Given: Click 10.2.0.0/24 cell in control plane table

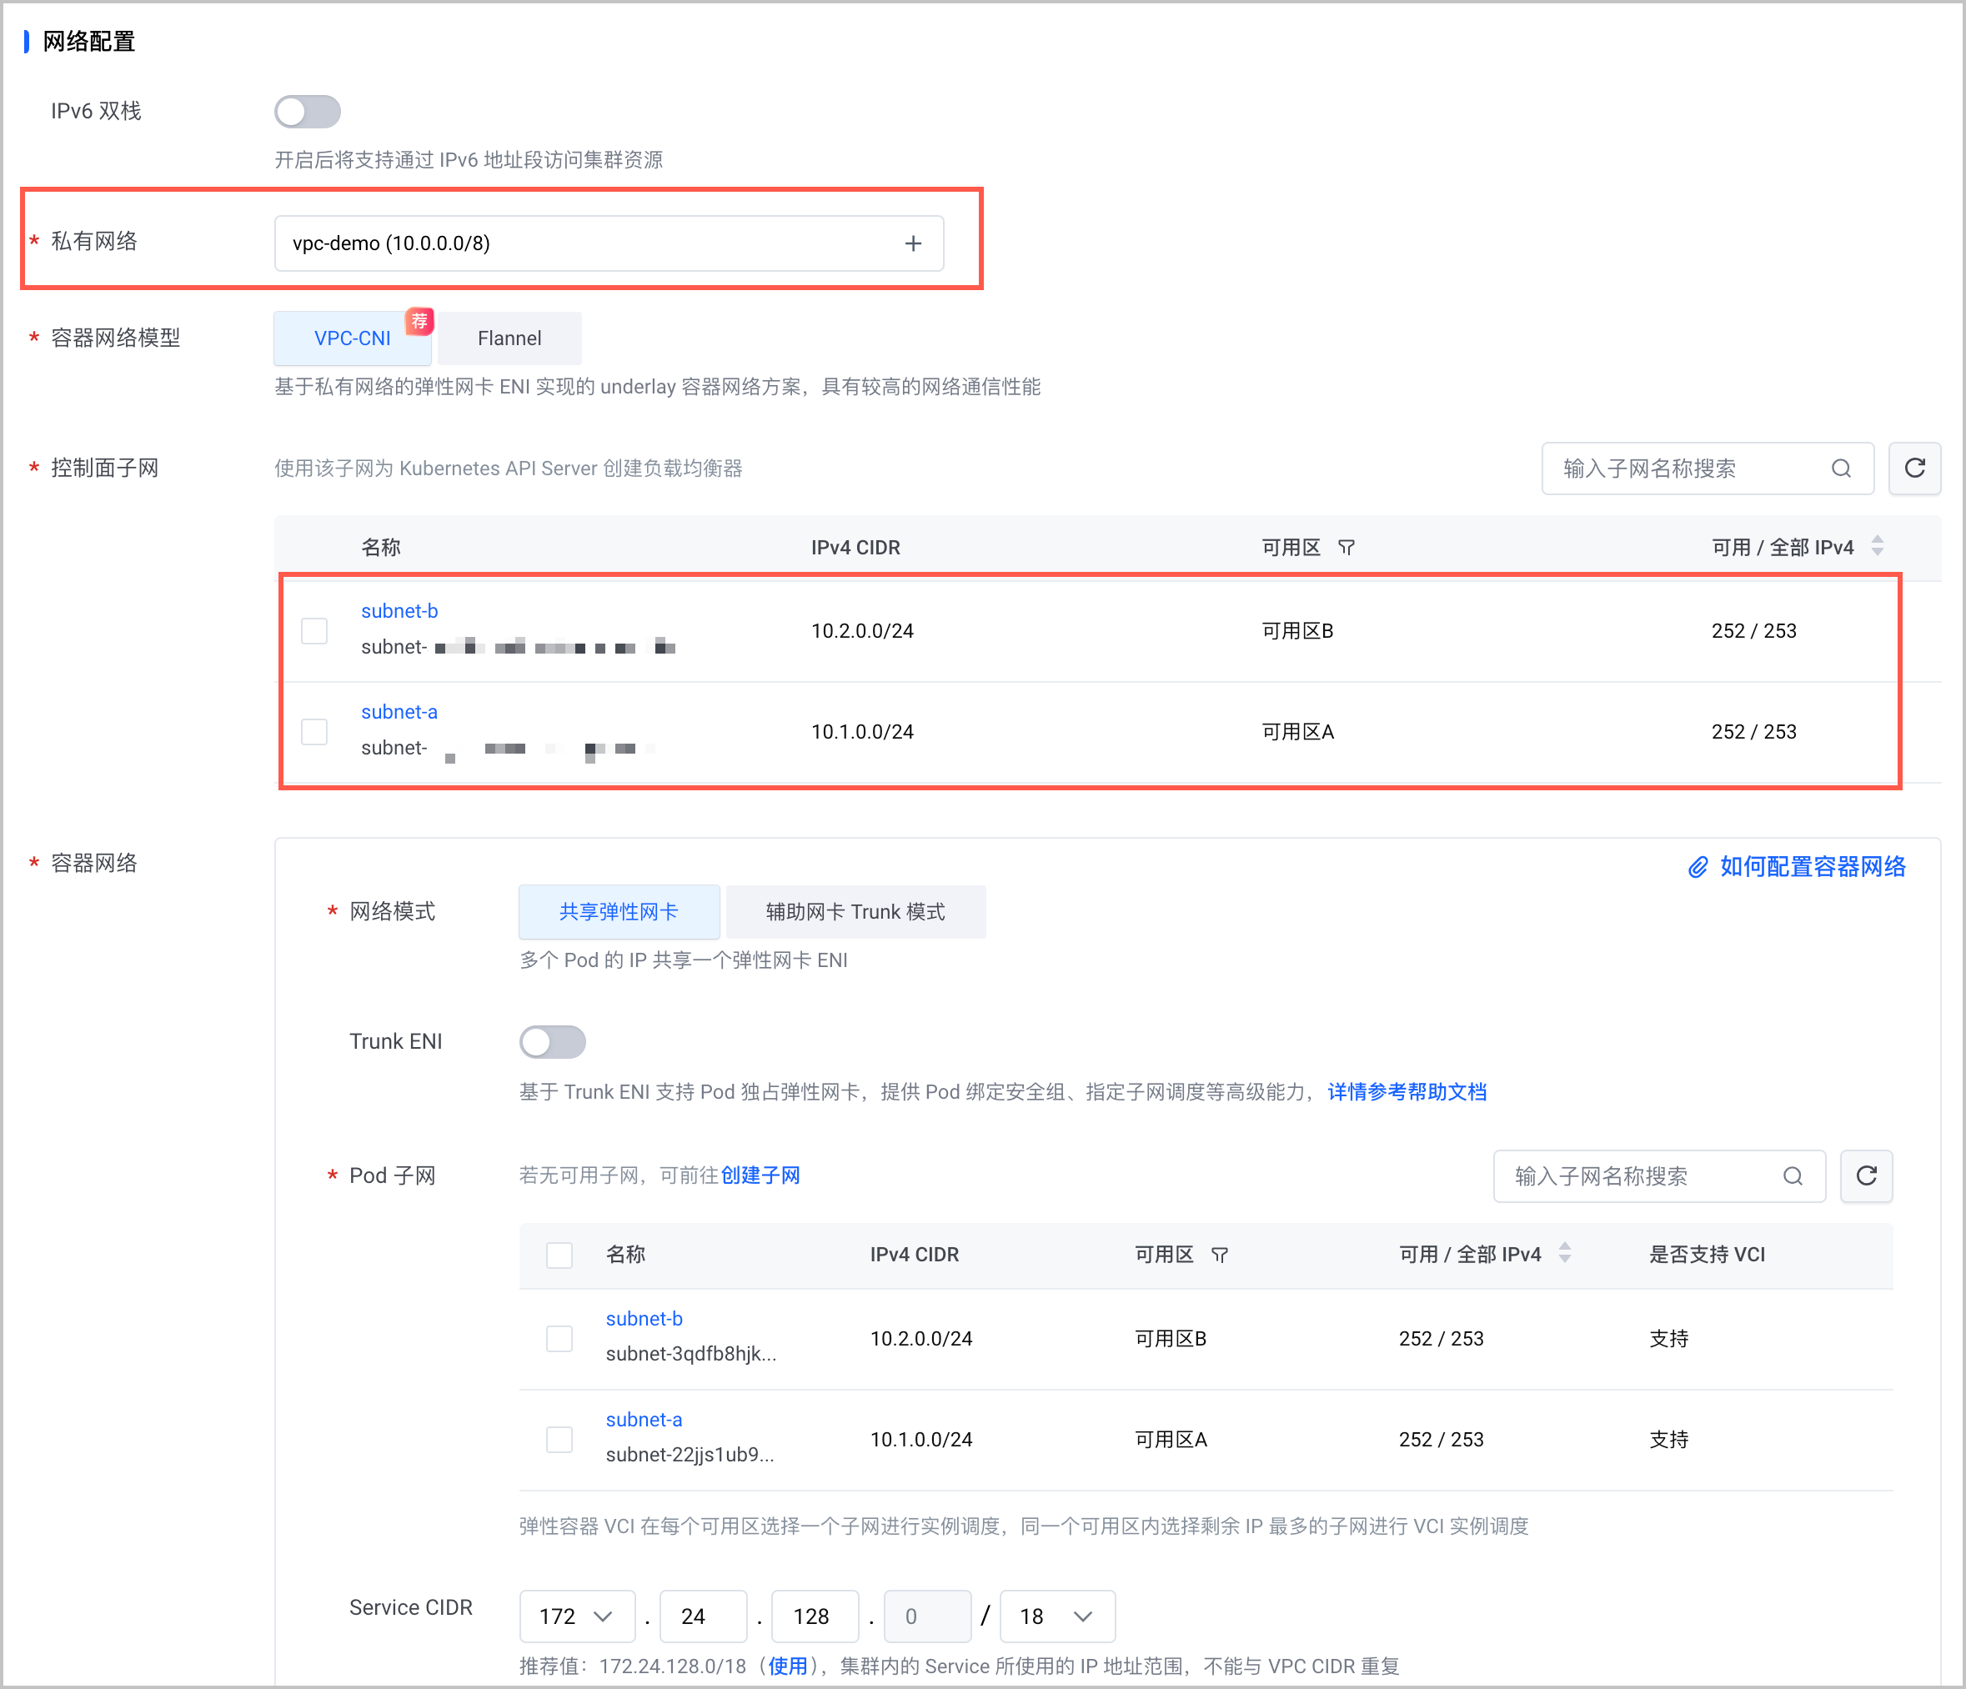Looking at the screenshot, I should (862, 631).
